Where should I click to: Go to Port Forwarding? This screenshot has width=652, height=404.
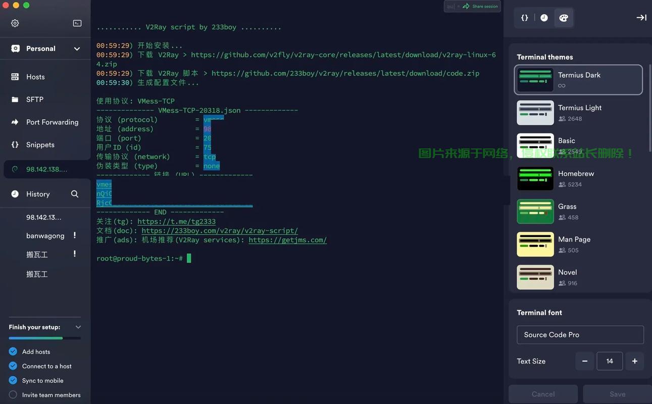pos(52,122)
